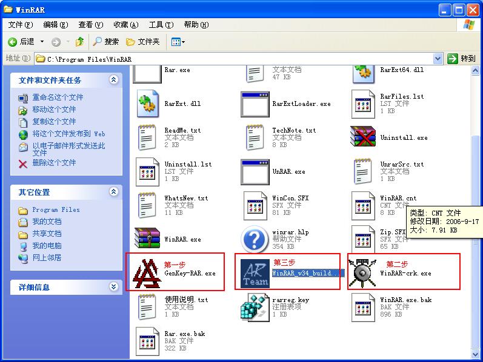Screen dimensions: 483x362
Task: Open 我的文档 link
Action: [x=47, y=222]
